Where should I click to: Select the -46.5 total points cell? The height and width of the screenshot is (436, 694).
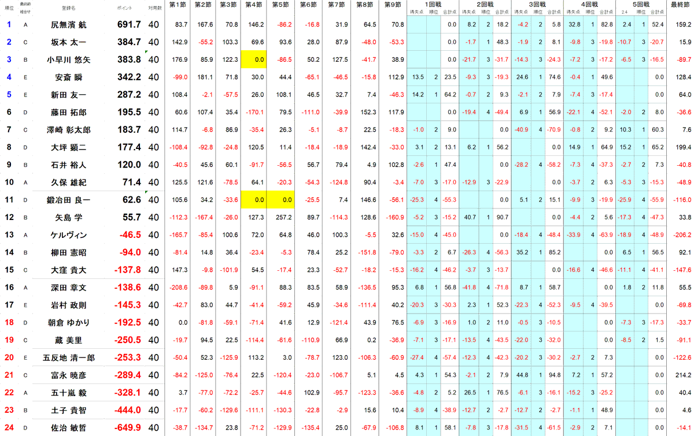pyautogui.click(x=130, y=235)
